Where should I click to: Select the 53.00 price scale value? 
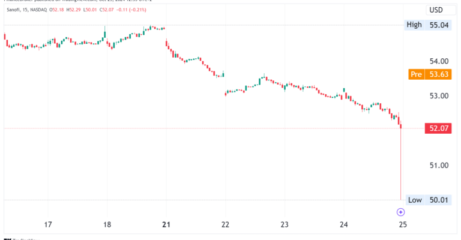pyautogui.click(x=439, y=96)
